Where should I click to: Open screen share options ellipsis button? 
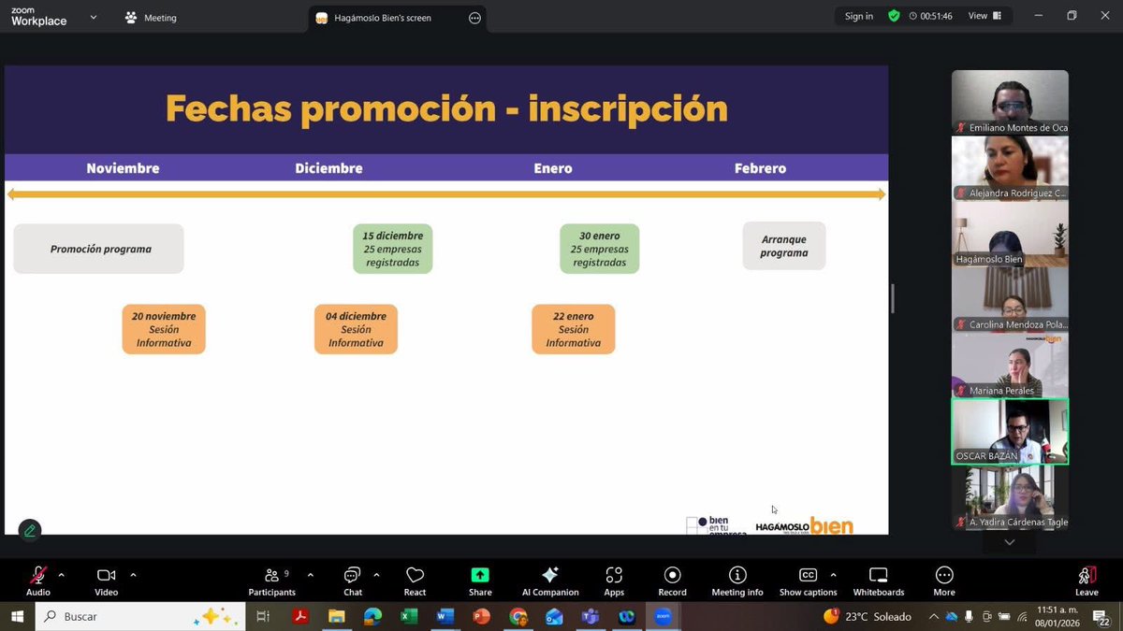tap(474, 18)
